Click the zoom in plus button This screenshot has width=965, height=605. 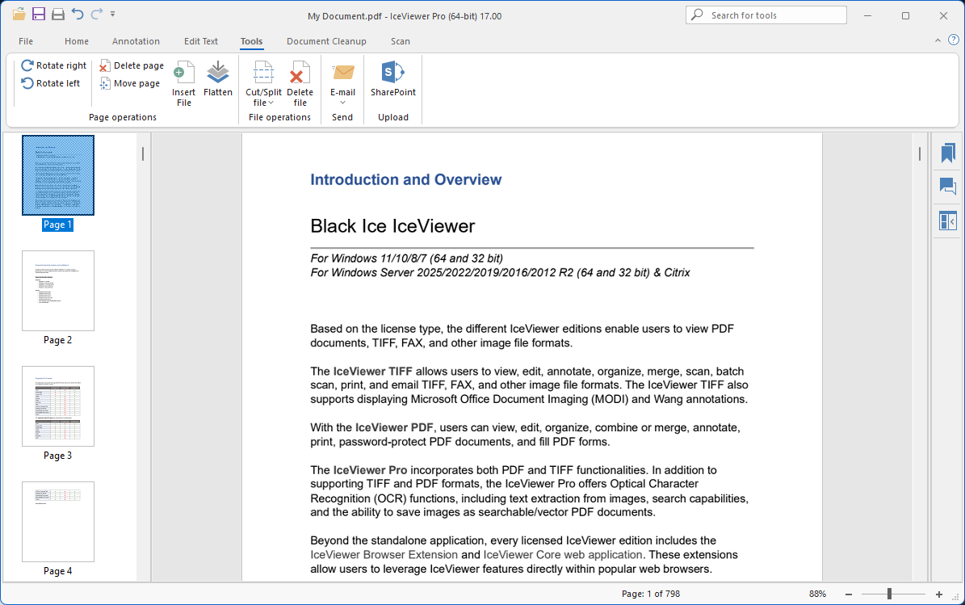[939, 594]
